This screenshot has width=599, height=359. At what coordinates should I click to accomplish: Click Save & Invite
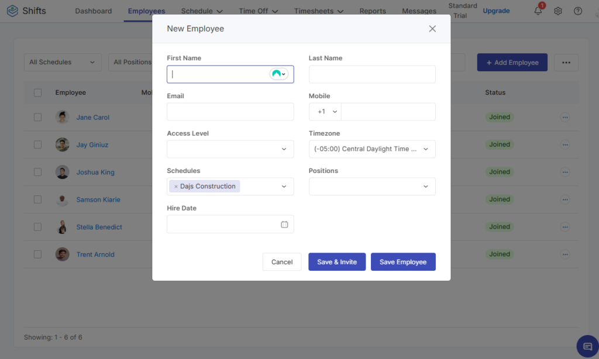(x=337, y=262)
